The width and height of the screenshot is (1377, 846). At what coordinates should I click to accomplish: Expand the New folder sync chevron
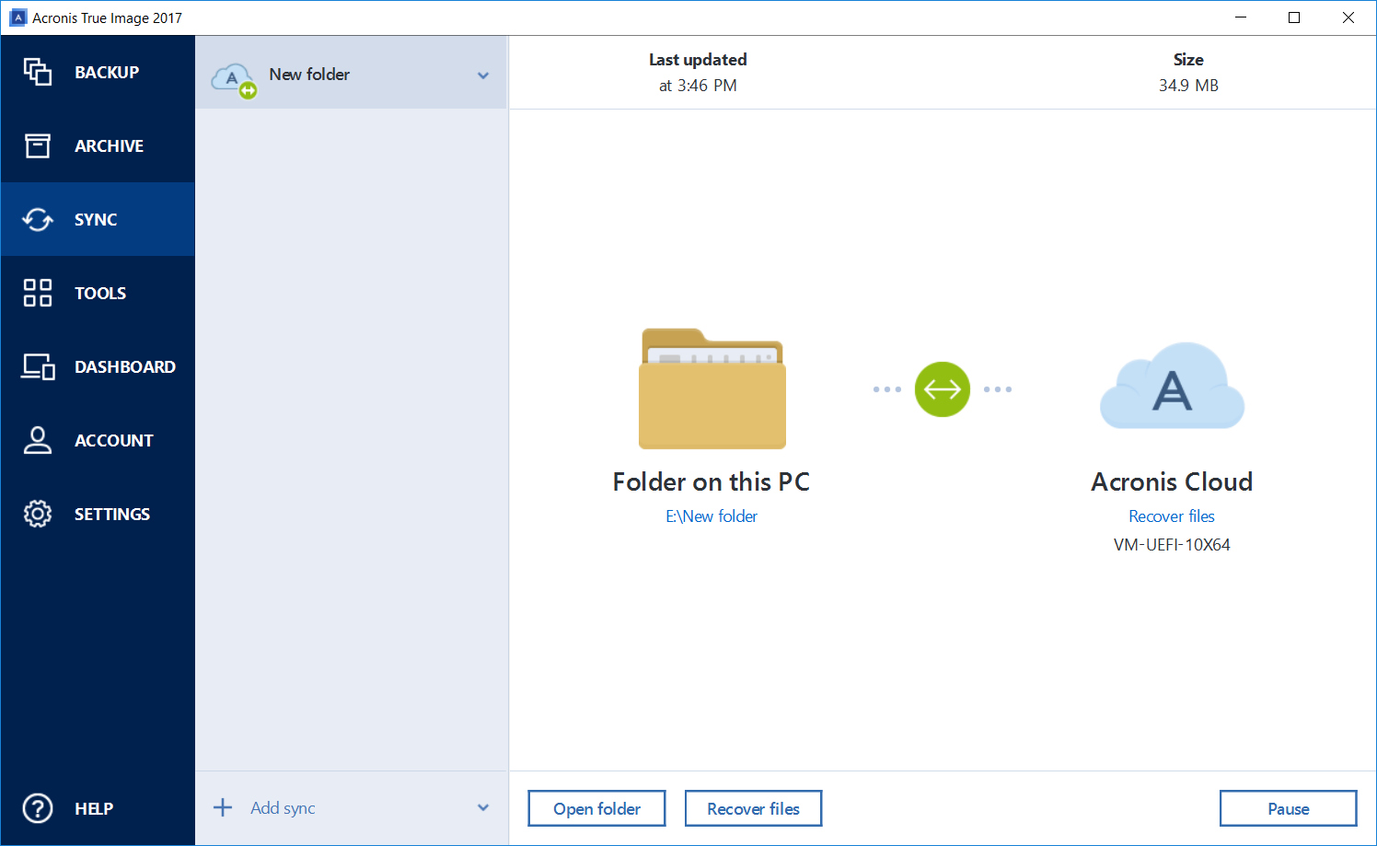click(x=483, y=75)
